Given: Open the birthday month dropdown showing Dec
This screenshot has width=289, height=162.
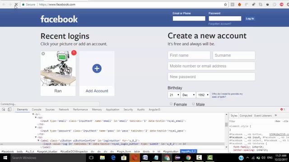Looking at the screenshot, I should 188,95.
